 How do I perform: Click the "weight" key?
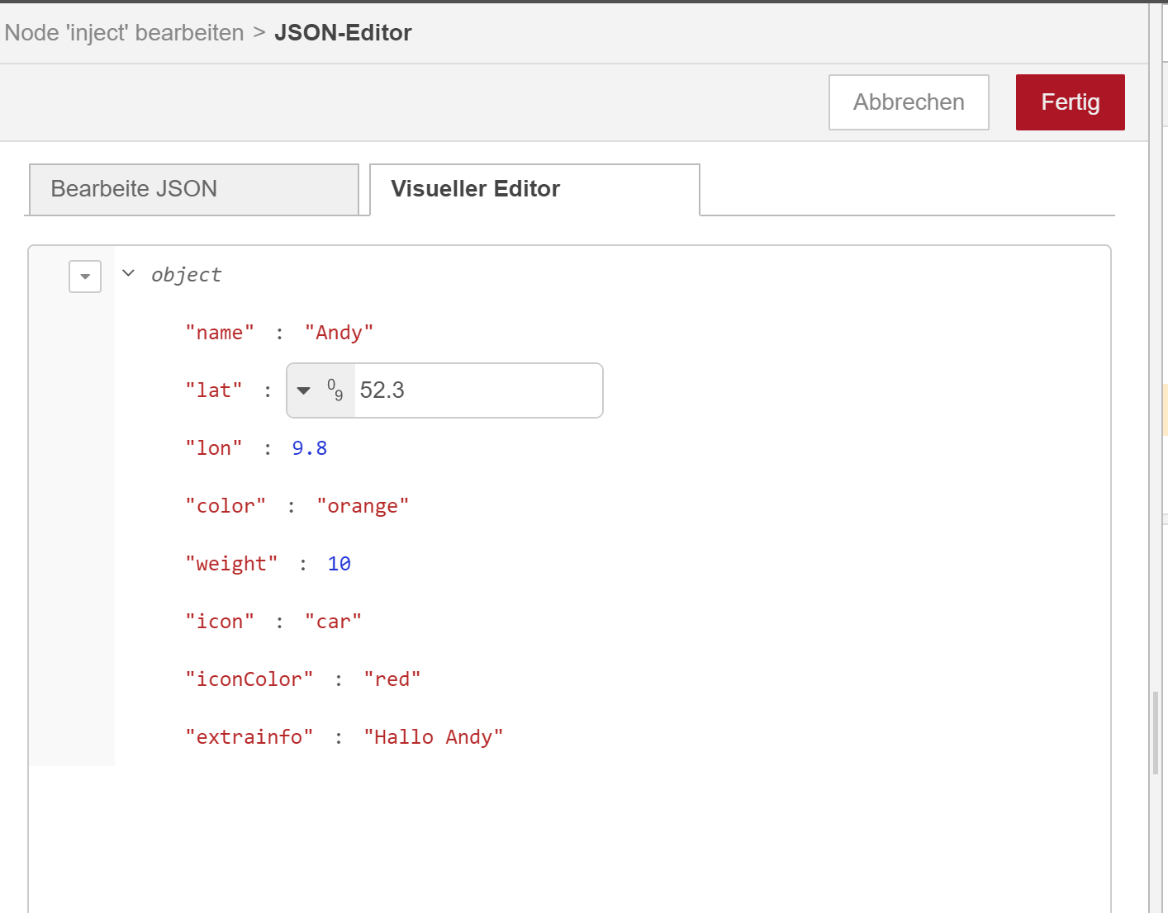[231, 564]
